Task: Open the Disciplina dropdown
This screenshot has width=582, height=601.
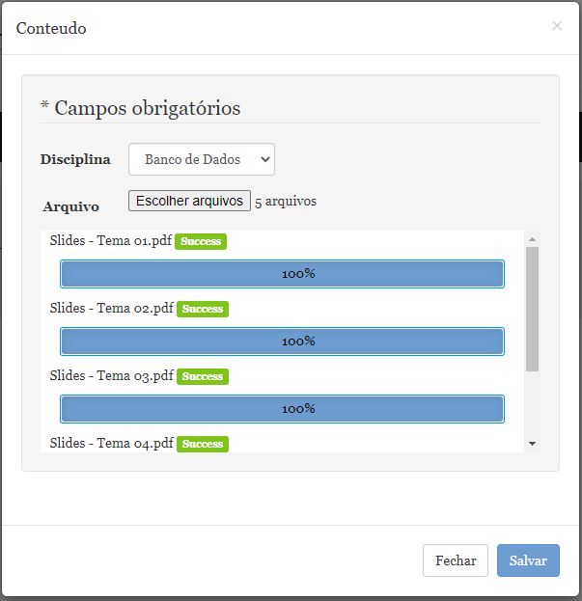Action: click(202, 159)
